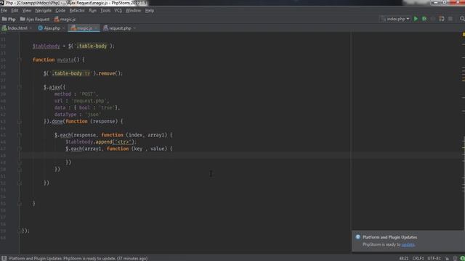
Task: Open the VCS menu
Action: tap(118, 10)
